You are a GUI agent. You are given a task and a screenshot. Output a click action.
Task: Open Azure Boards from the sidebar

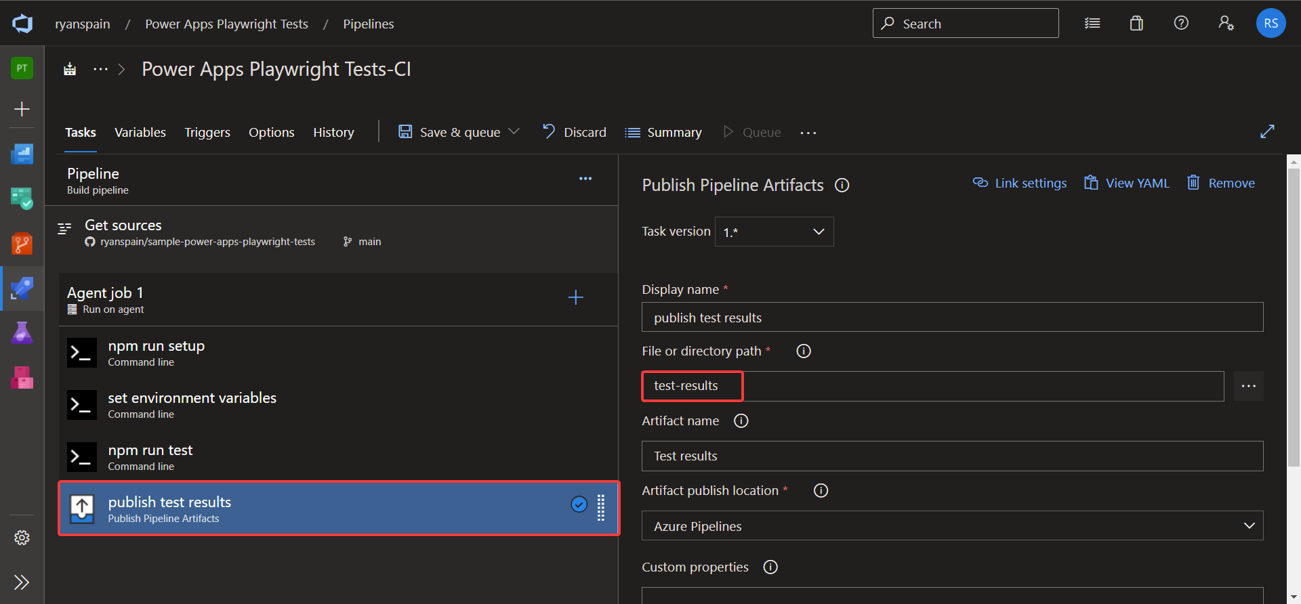tap(22, 198)
